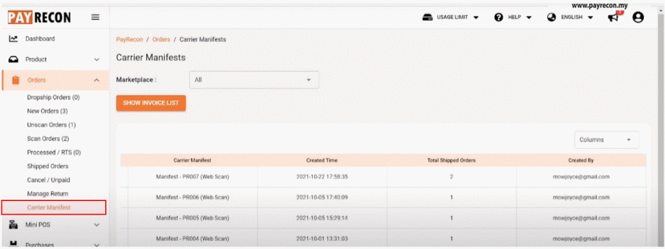Screen dimensions: 665x249
Task: Click the Orders clipboard icon
Action: [16, 80]
